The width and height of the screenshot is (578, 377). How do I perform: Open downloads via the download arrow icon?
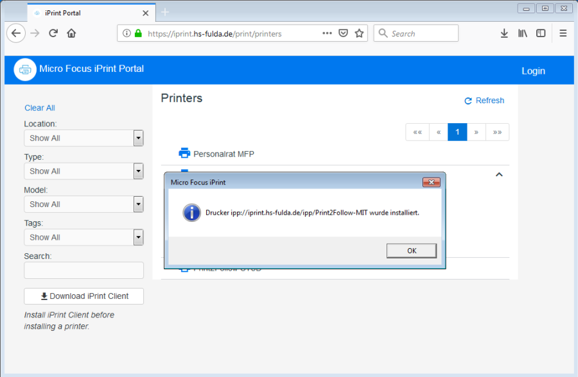(x=504, y=33)
